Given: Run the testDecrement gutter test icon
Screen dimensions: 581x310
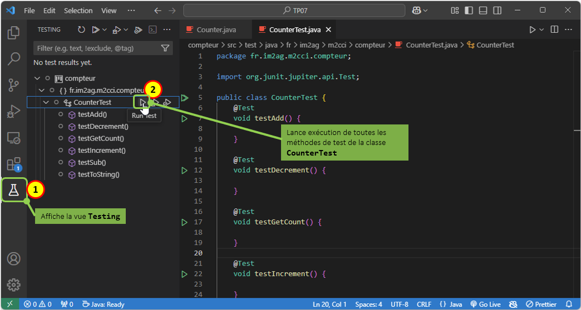Looking at the screenshot, I should 184,170.
